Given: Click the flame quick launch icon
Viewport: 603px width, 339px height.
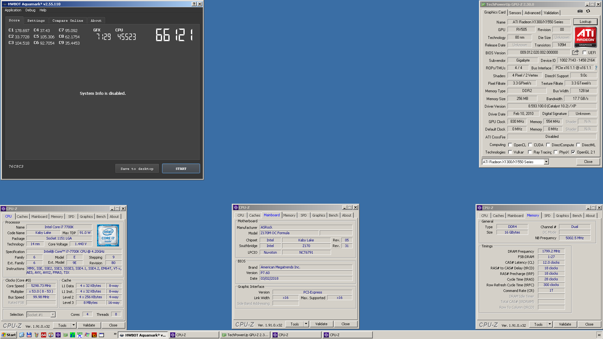Looking at the screenshot, I should (94, 335).
